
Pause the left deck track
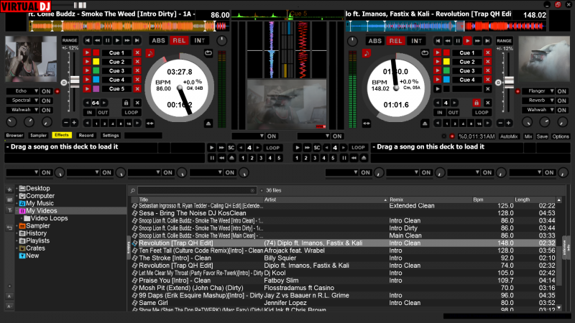[x=107, y=40]
